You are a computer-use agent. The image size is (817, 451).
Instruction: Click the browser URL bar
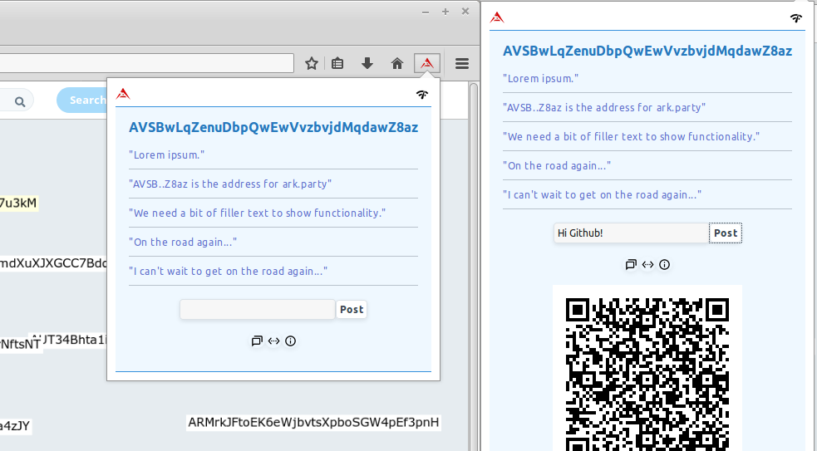click(x=147, y=63)
